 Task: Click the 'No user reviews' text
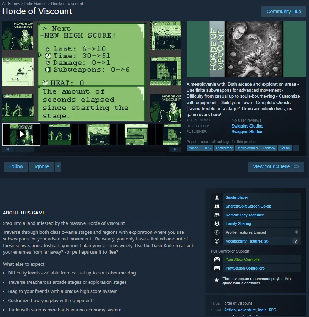point(247,120)
